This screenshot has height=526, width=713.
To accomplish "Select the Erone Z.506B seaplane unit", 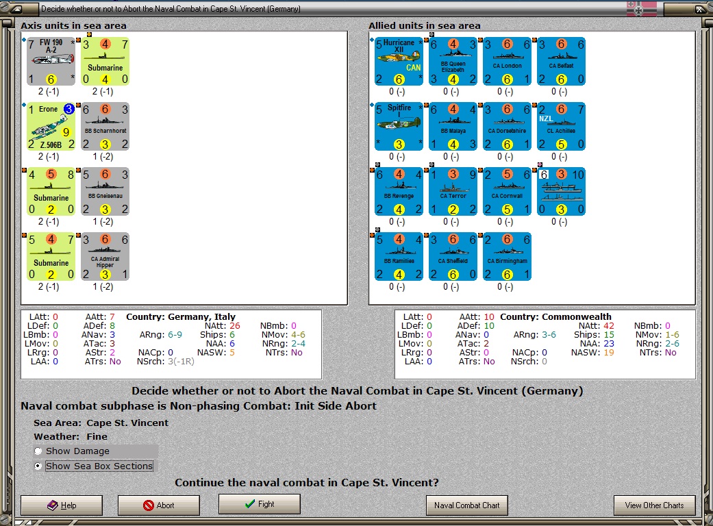I will [x=51, y=127].
